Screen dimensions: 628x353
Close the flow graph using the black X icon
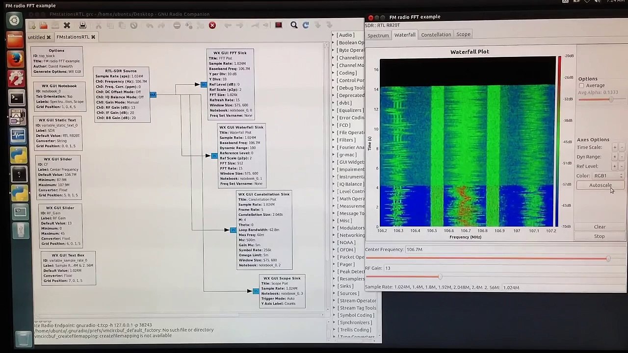click(x=67, y=25)
